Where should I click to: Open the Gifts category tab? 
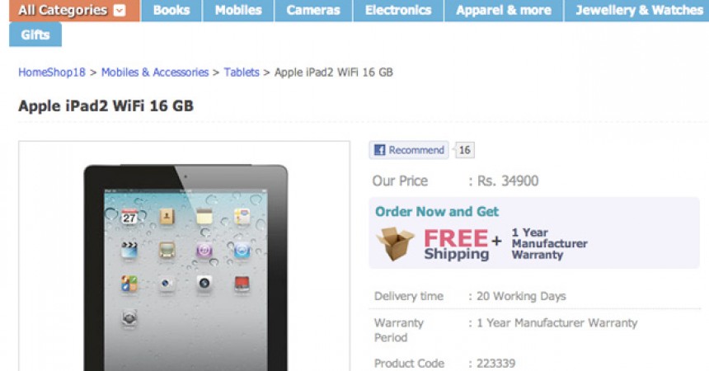tap(35, 35)
